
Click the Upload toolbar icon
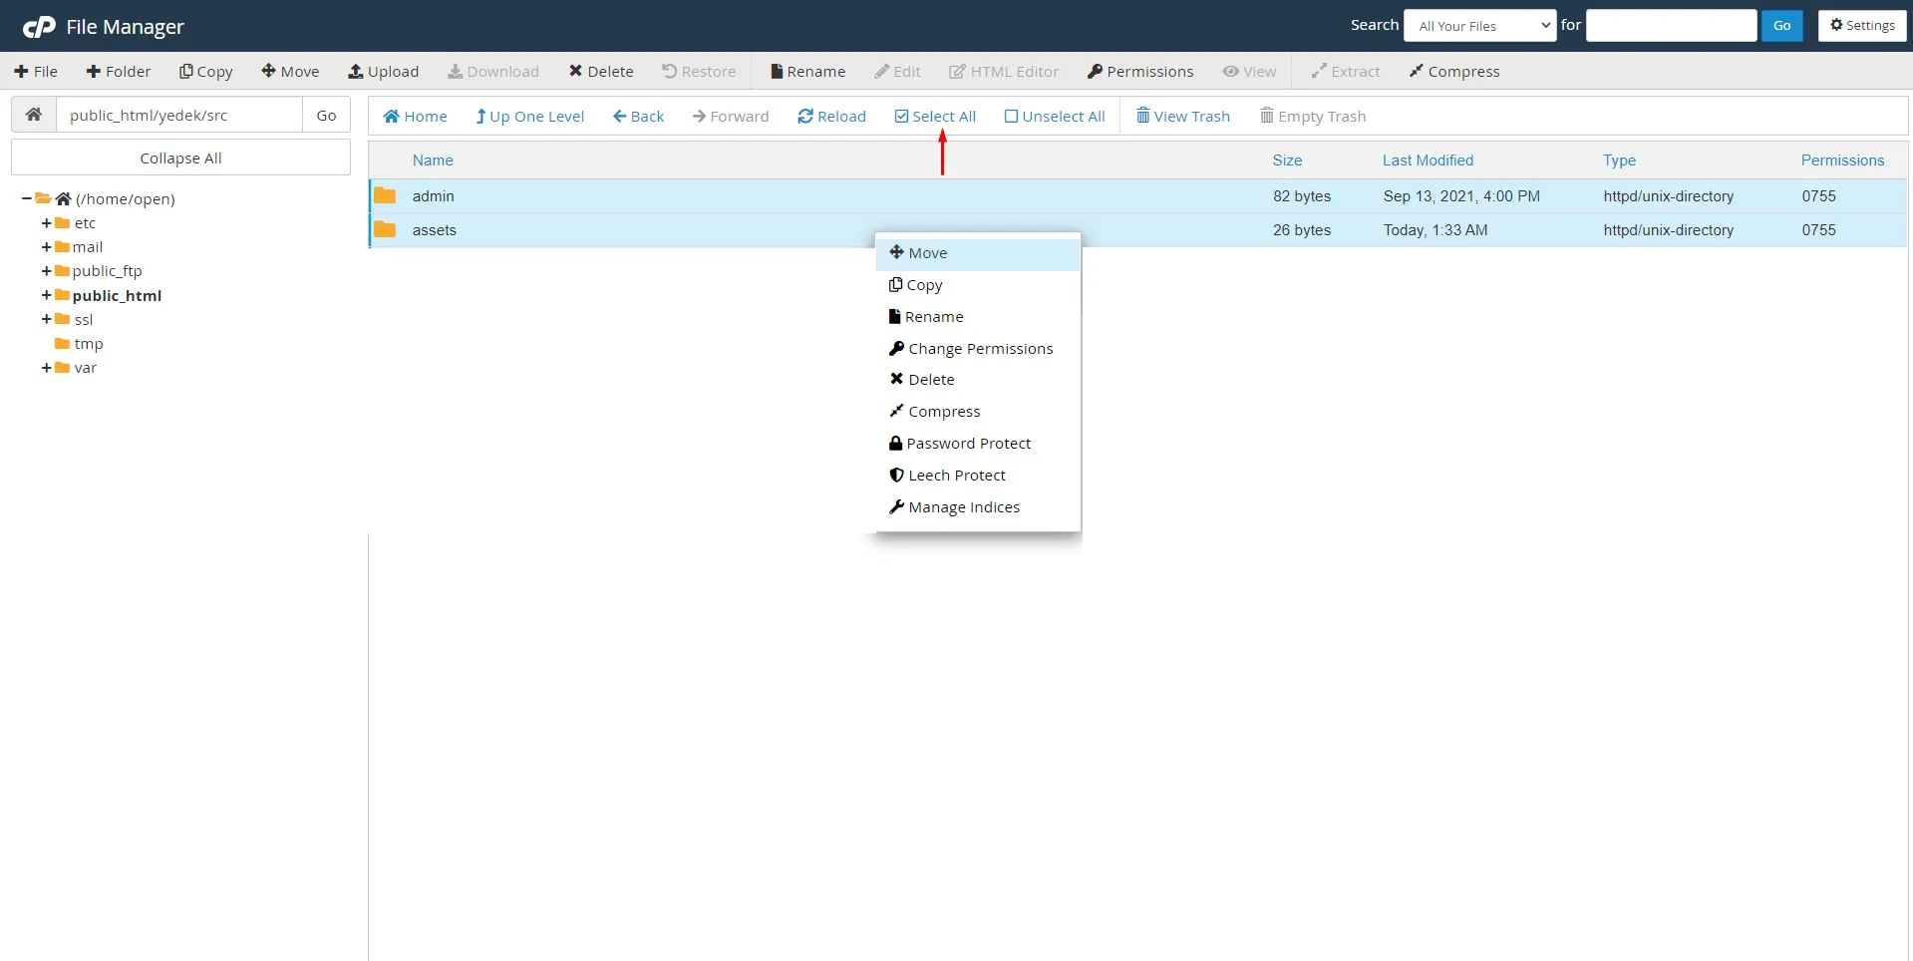[x=356, y=72]
